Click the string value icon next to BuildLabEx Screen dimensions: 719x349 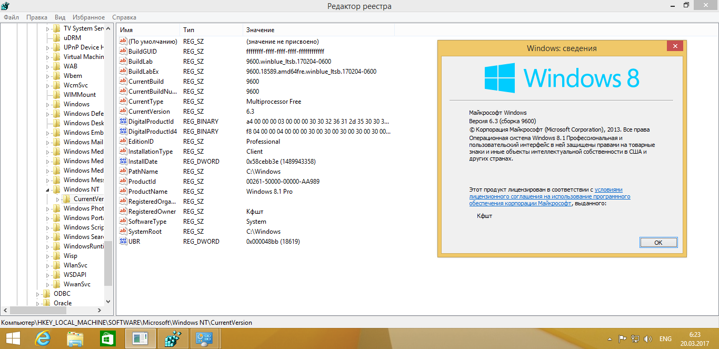123,72
